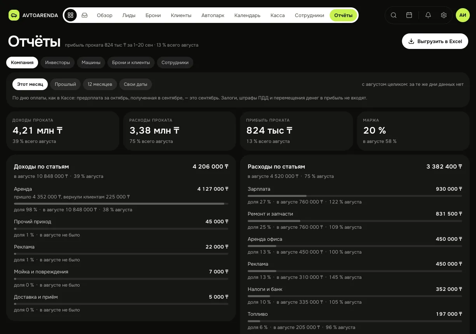This screenshot has height=334, width=476.
Task: Choose the Свои даты custom range
Action: (x=136, y=84)
